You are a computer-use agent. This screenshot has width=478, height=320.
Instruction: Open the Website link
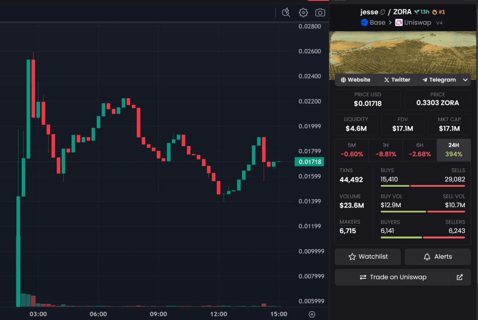[x=356, y=80]
